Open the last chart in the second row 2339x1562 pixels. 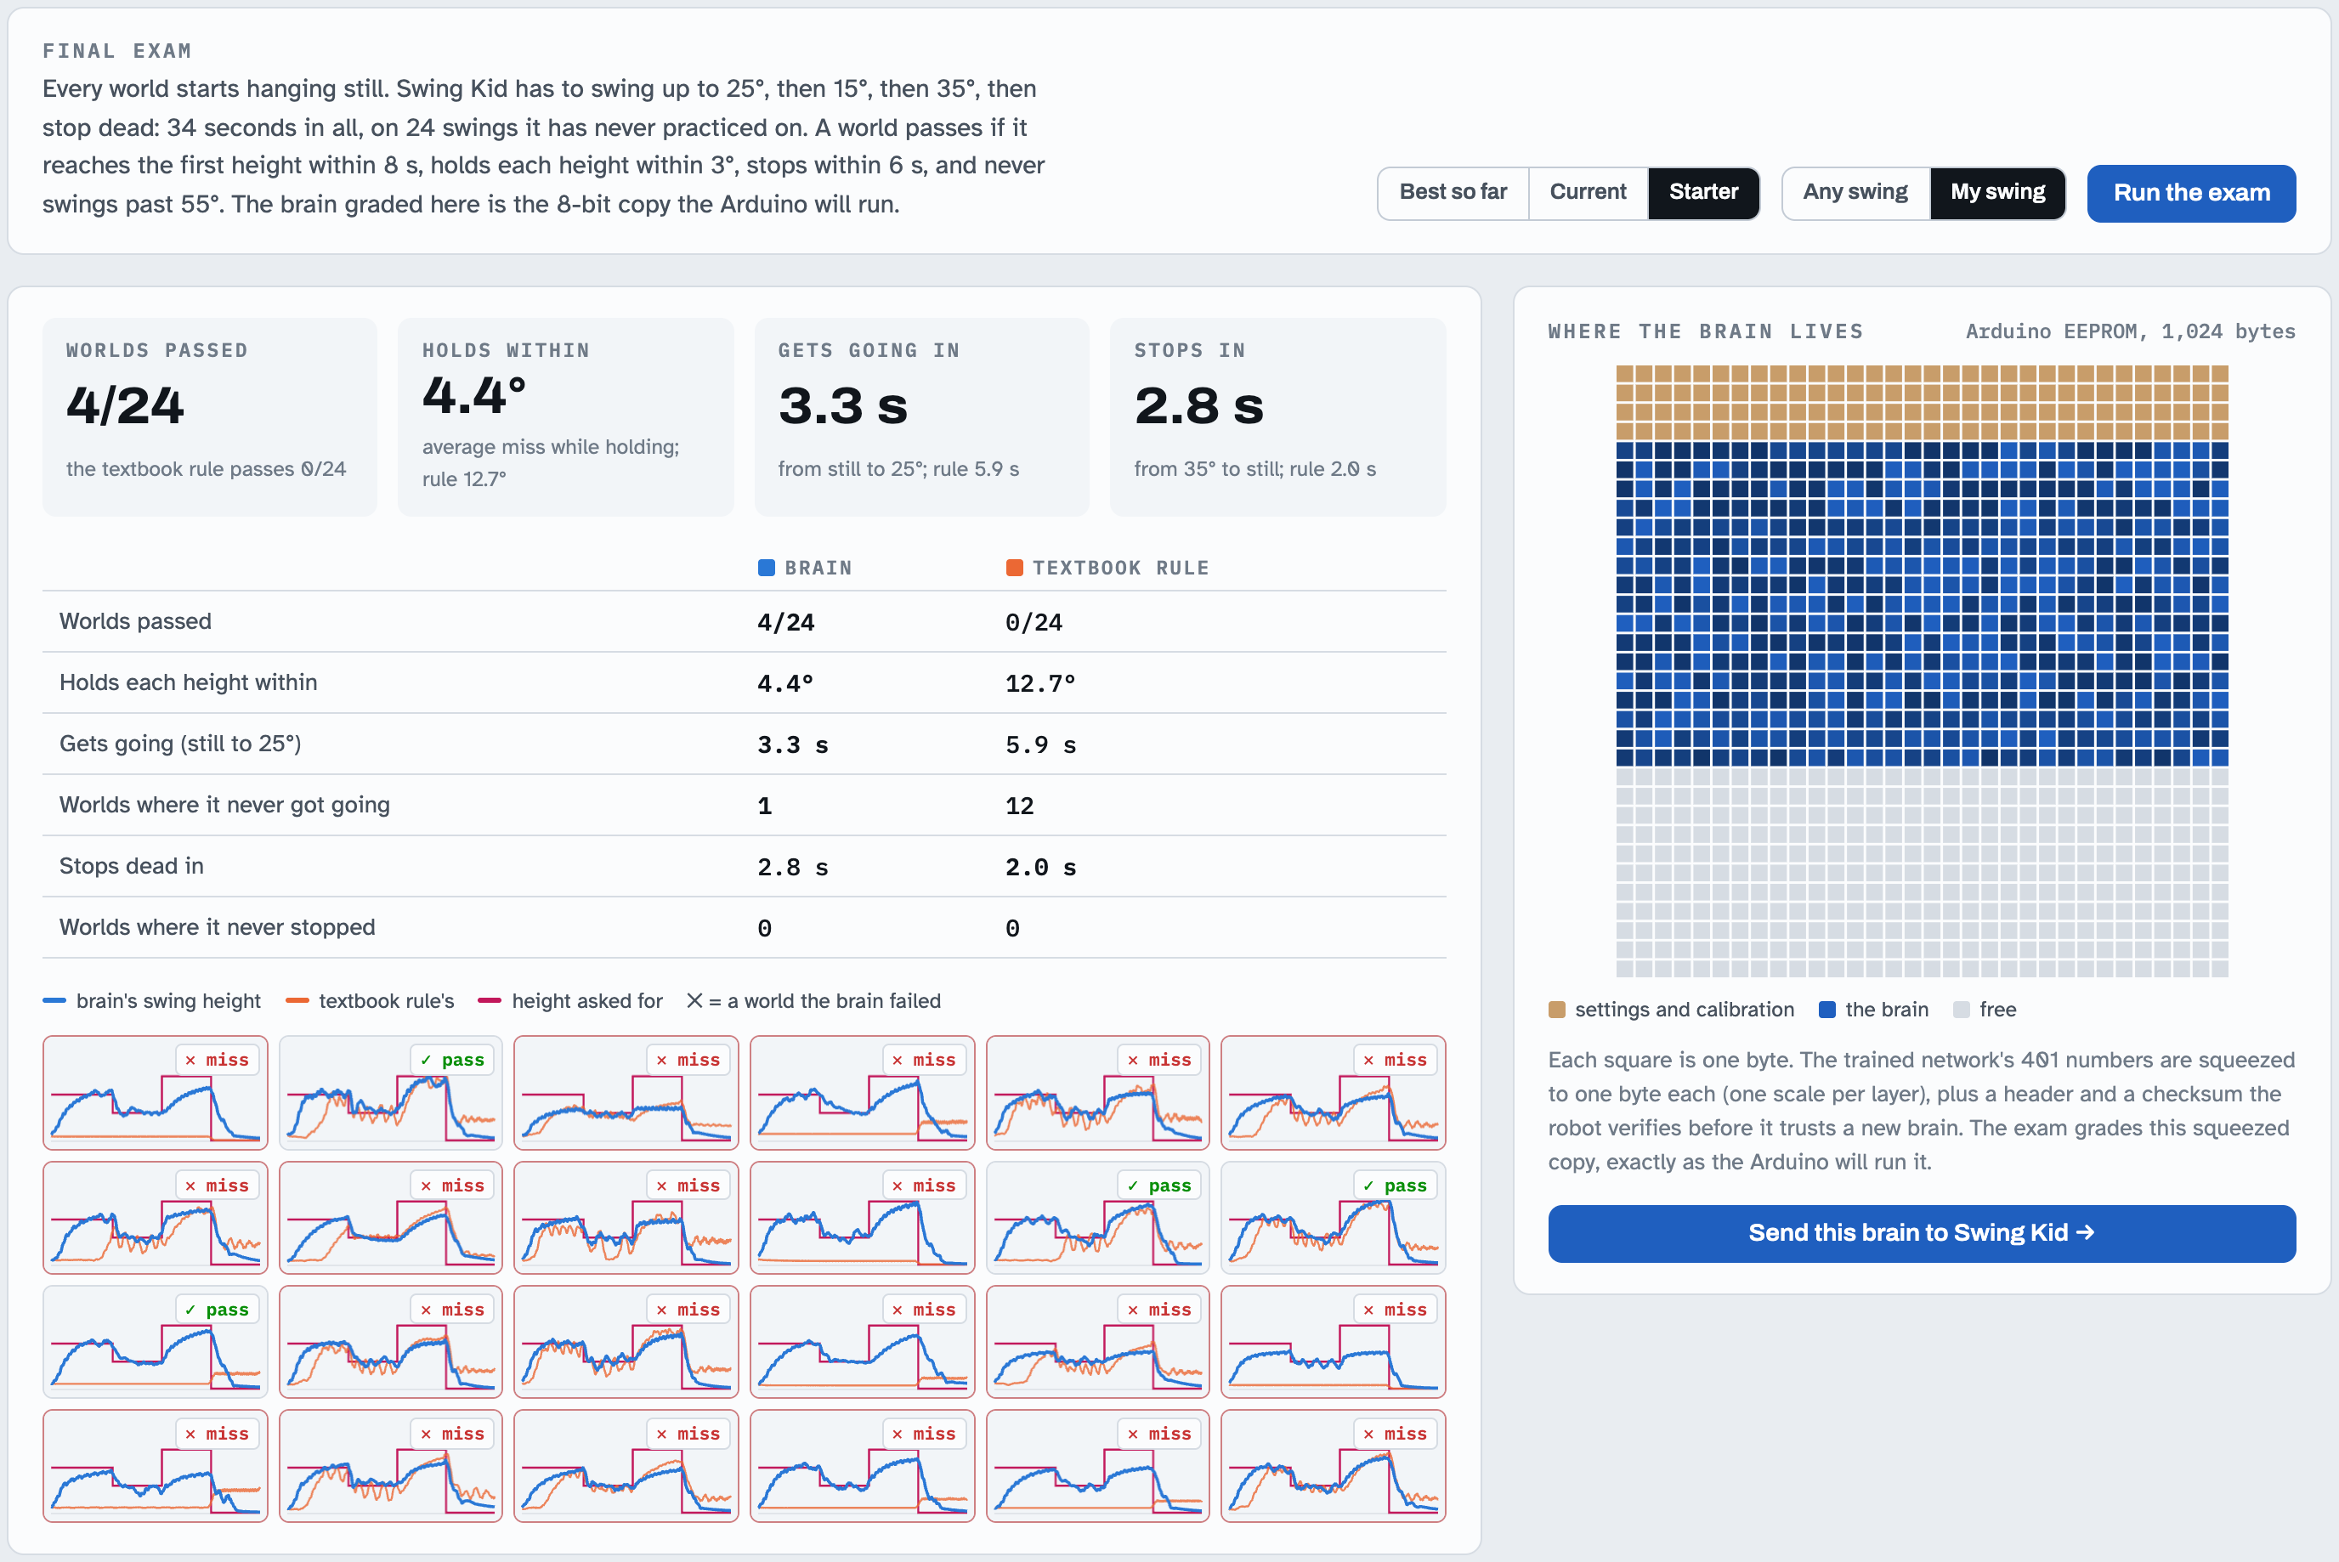click(x=1333, y=1217)
